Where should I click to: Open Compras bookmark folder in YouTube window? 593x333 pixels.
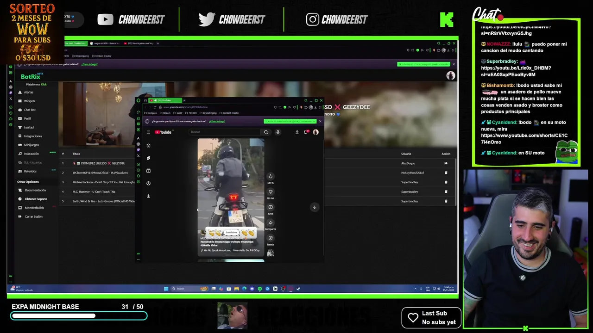point(151,113)
